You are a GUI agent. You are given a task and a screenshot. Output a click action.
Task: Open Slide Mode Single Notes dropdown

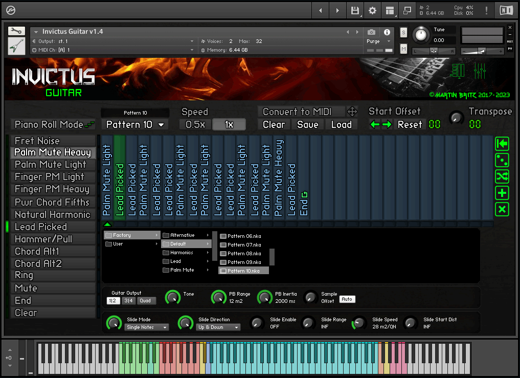147,327
